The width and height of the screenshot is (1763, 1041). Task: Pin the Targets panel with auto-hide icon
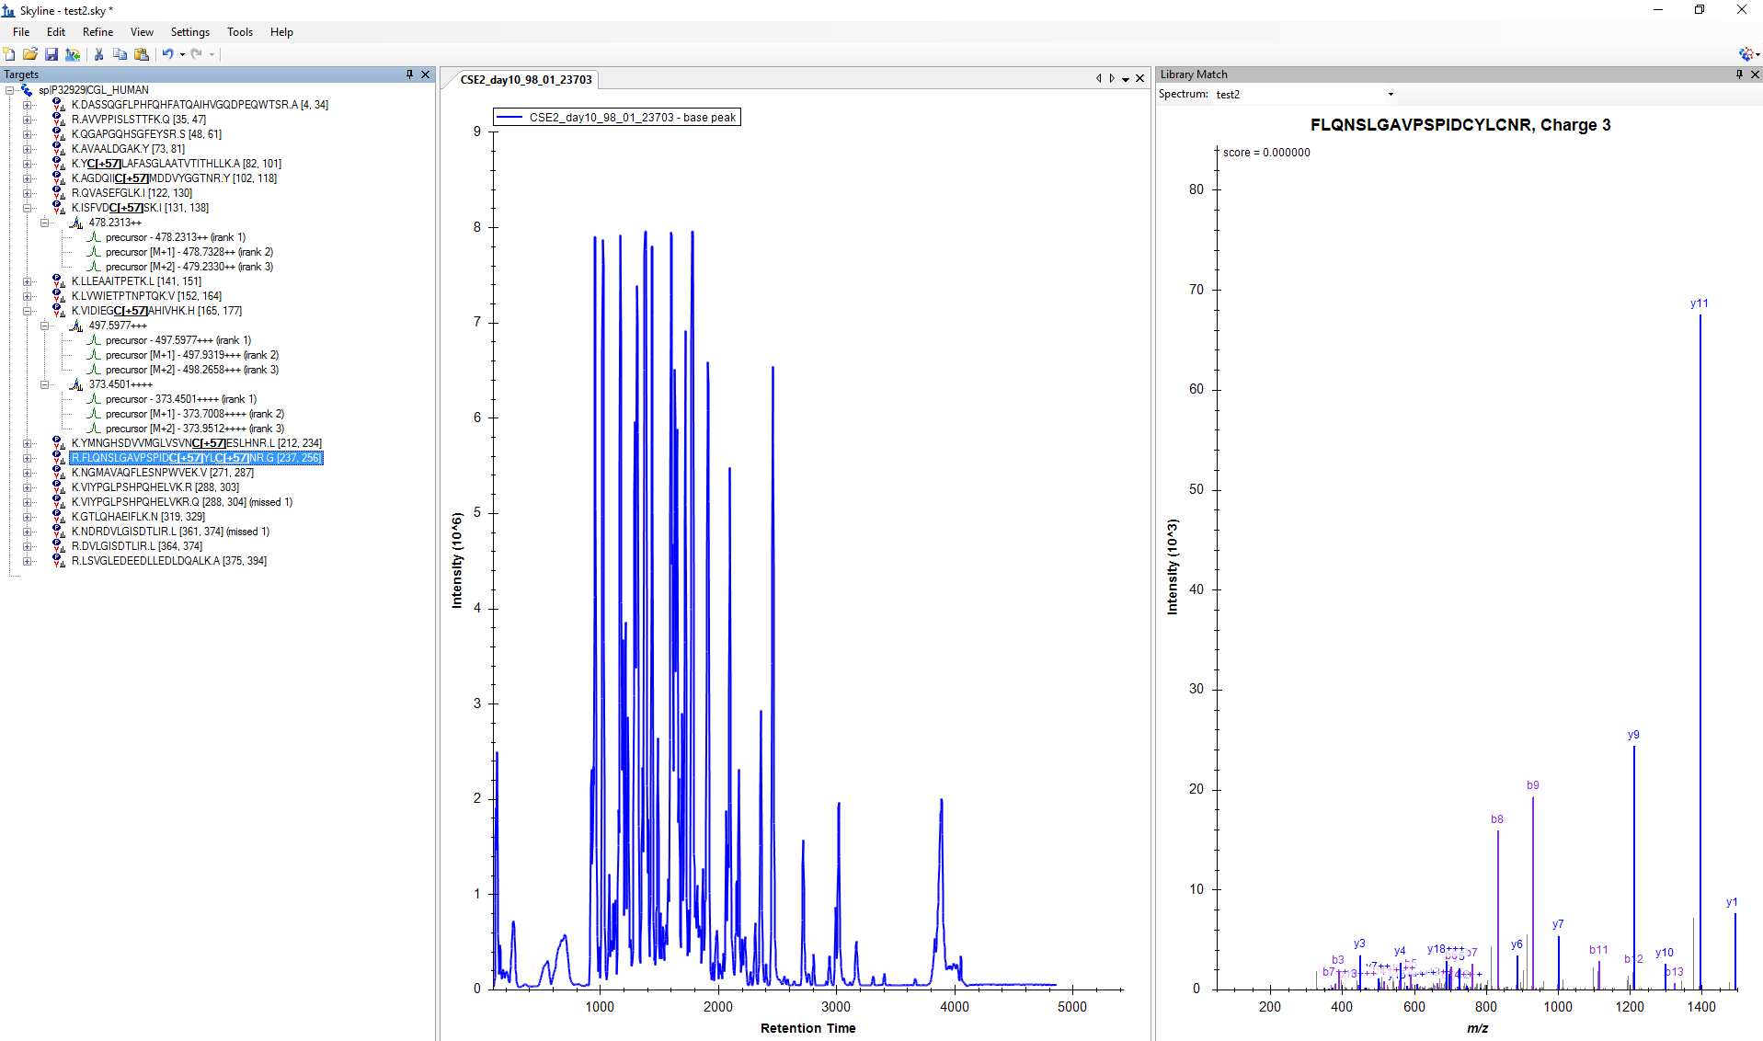(410, 74)
